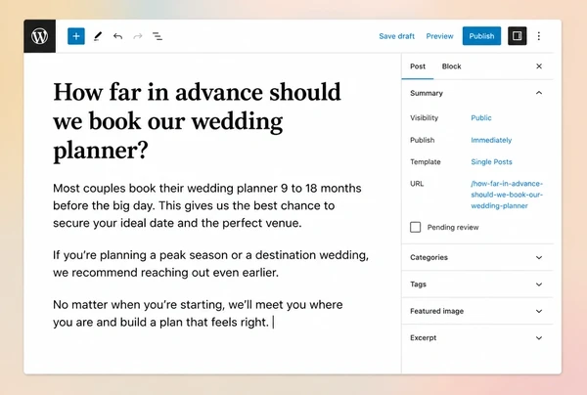Viewport: 587px width, 395px height.
Task: Click paragraph starting 'If you're planning'
Action: [210, 263]
